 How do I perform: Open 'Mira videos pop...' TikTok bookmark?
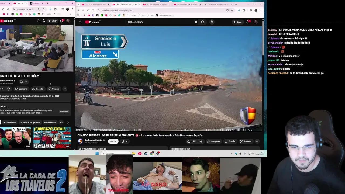click(165, 15)
